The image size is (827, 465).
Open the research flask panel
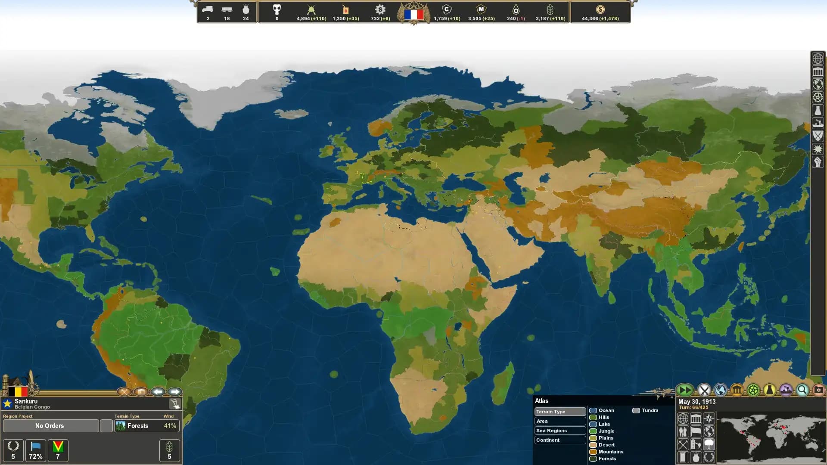769,390
